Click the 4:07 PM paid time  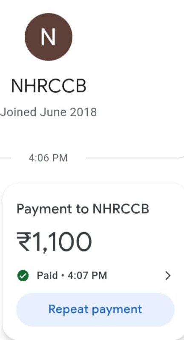[x=87, y=276]
